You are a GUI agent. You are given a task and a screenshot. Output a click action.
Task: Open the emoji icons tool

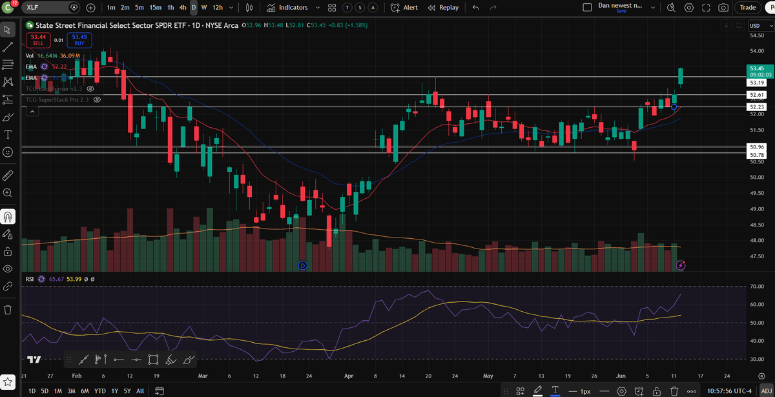[8, 152]
